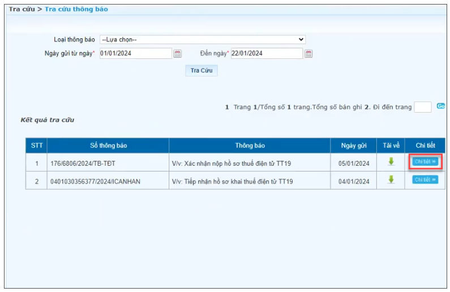This screenshot has width=450, height=292.
Task: Open the 'Loại thông báo' dropdown
Action: click(x=203, y=40)
